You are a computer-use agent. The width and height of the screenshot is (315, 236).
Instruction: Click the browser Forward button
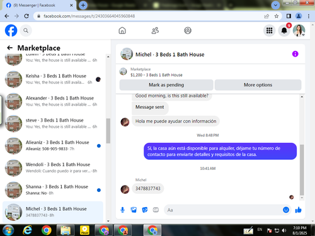click(x=16, y=16)
